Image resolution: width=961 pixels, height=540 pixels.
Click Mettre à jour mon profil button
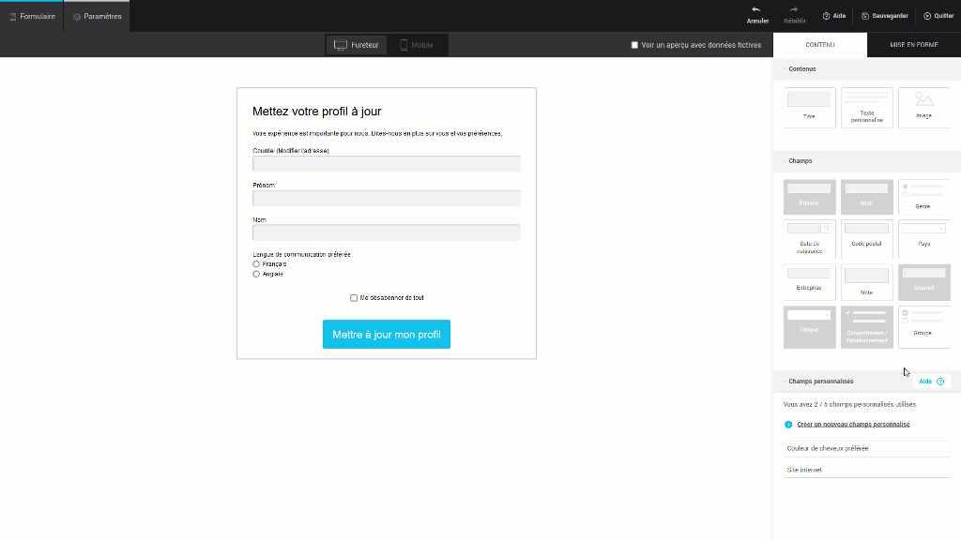(386, 335)
